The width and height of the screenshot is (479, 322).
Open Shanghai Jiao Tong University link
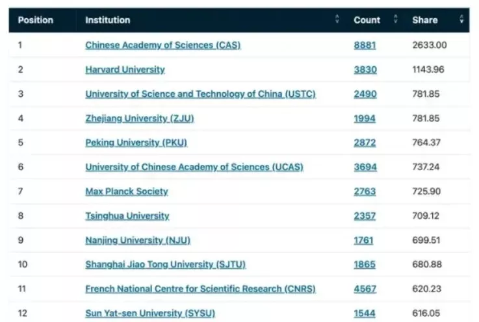[165, 264]
